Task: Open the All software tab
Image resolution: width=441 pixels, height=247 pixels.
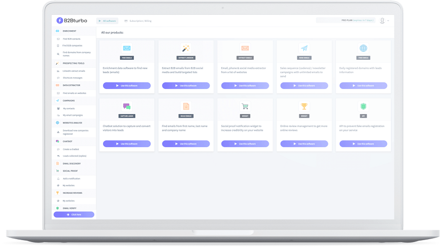Action: [107, 21]
